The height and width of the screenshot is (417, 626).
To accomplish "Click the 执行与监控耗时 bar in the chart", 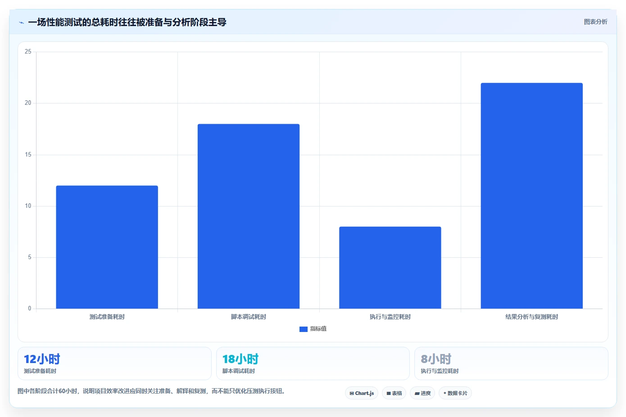I will [x=390, y=268].
